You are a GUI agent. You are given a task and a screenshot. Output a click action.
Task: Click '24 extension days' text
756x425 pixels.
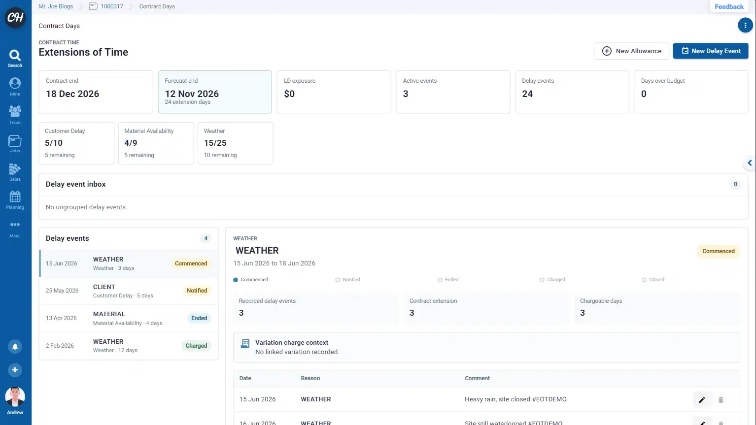187,102
